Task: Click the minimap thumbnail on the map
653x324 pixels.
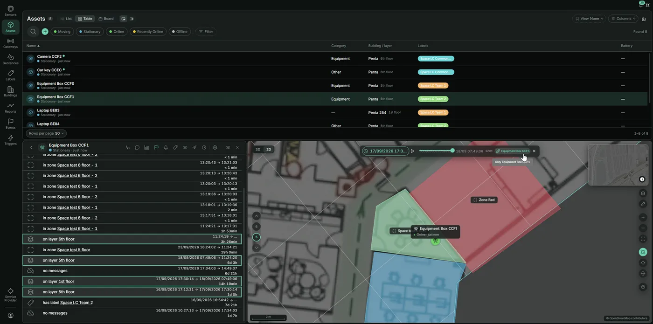Action: (618, 165)
